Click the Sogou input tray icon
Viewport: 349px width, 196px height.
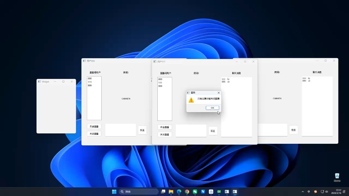316,192
